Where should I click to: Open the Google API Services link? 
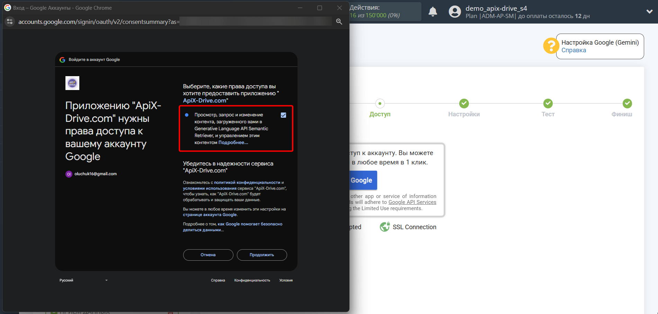(x=412, y=202)
